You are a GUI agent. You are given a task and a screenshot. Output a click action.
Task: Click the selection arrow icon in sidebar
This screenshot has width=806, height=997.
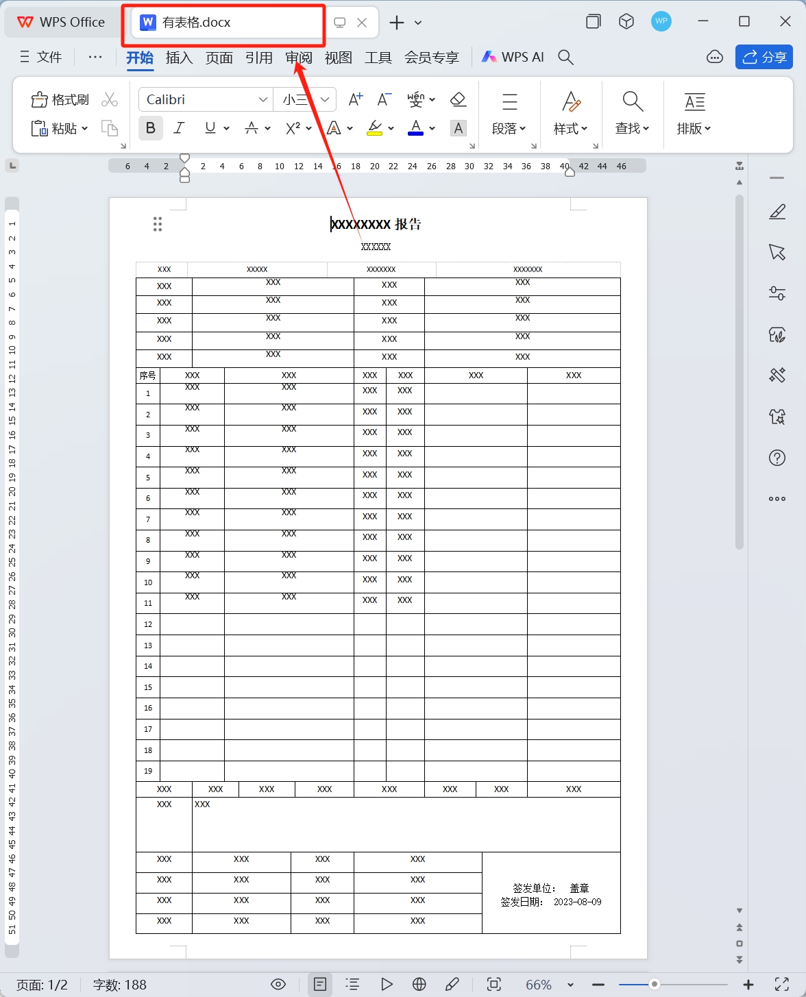[777, 252]
